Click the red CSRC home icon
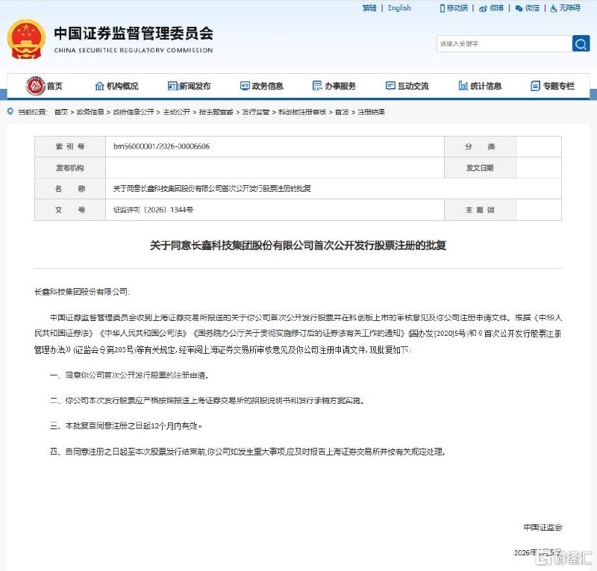The width and height of the screenshot is (597, 571). [x=35, y=86]
